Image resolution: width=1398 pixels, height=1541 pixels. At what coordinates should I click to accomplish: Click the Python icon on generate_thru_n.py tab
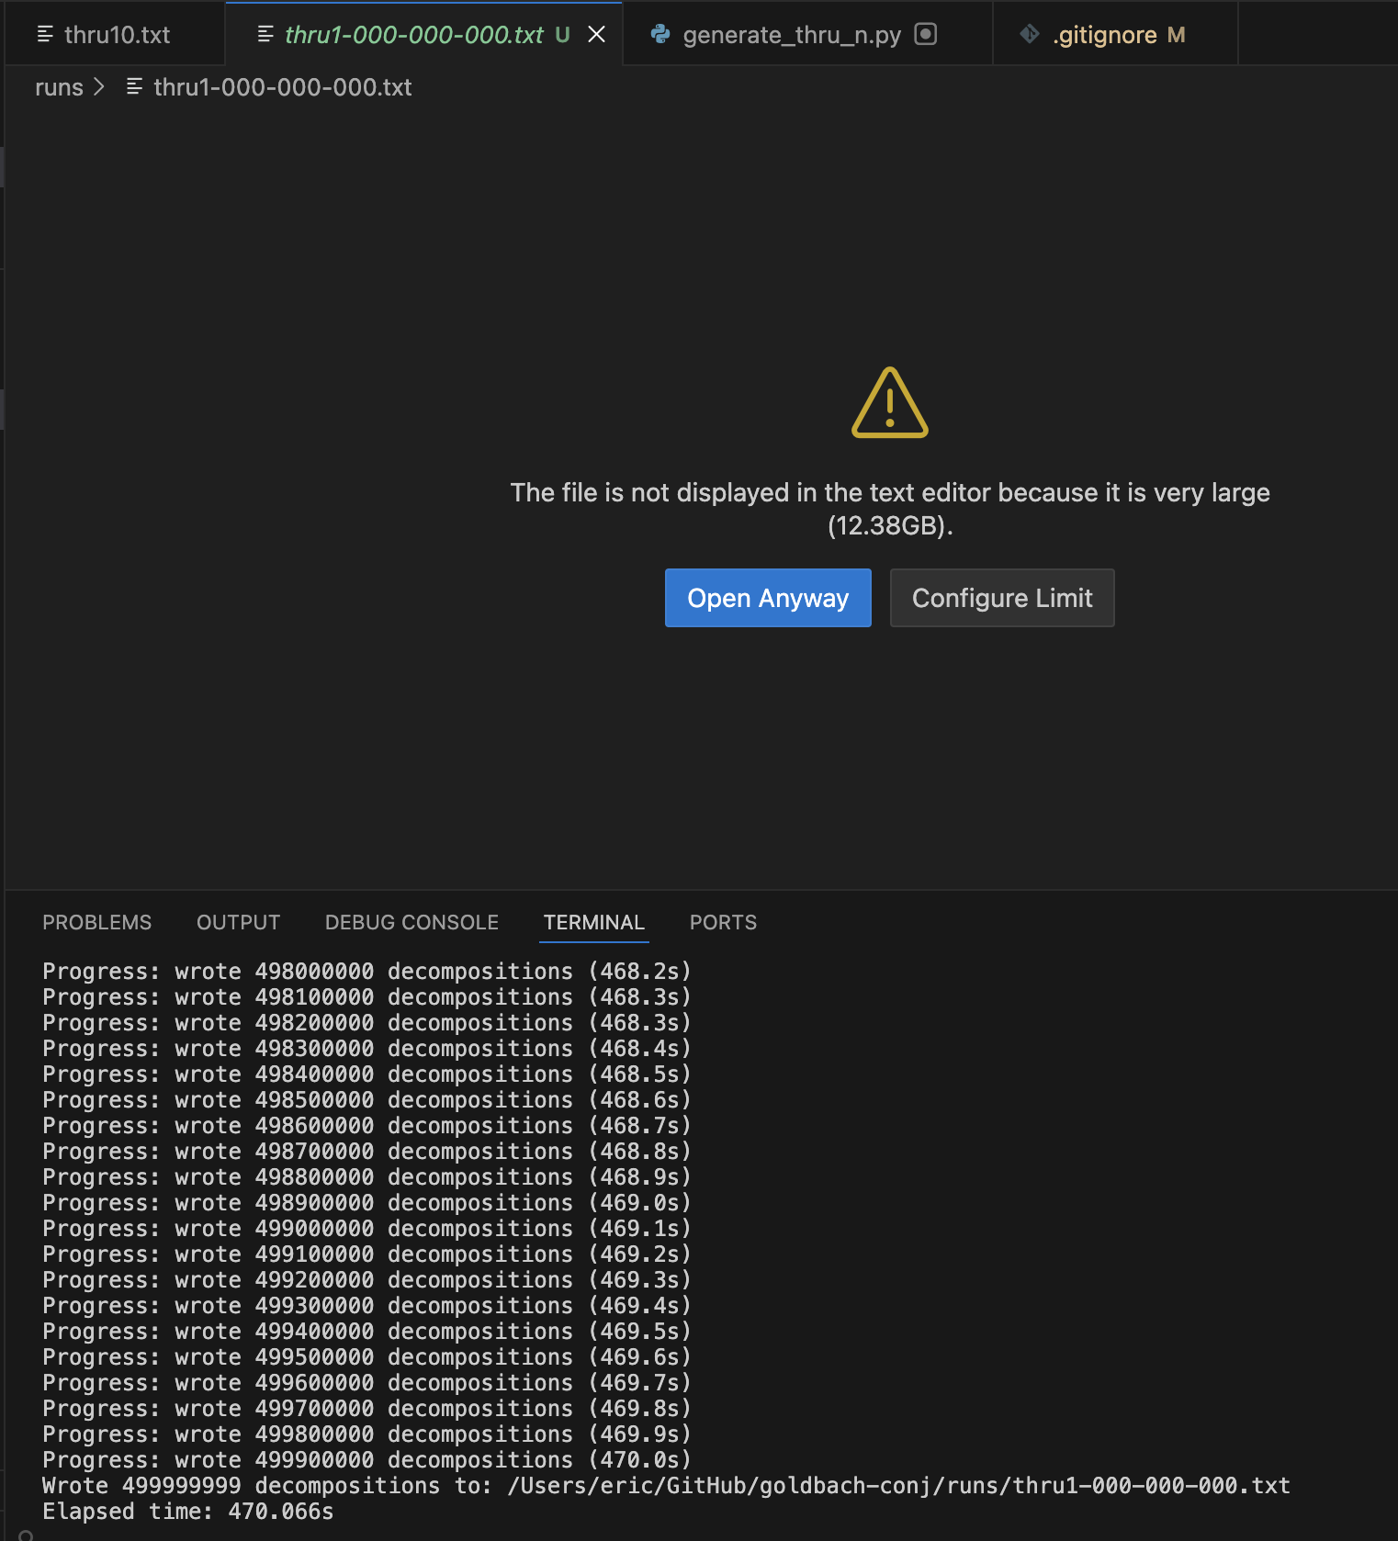[x=660, y=35]
